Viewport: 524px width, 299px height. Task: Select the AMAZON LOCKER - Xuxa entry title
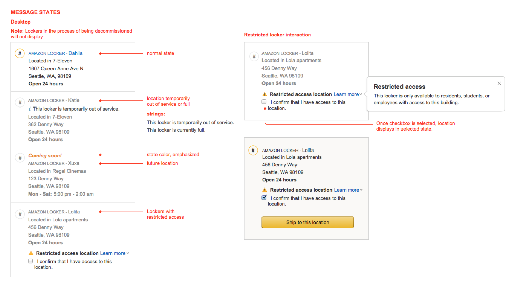pyautogui.click(x=54, y=163)
